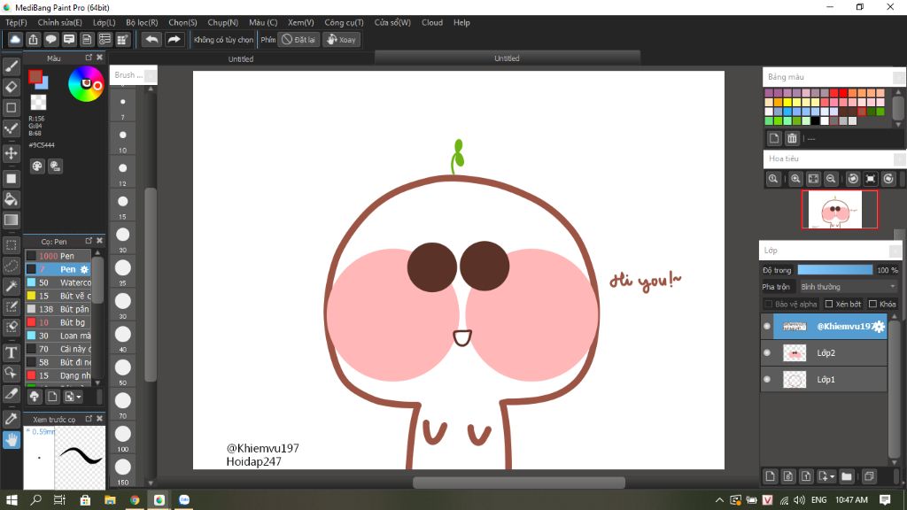Screen dimensions: 907x510
Task: Add new layer icon in Layers panel
Action: pyautogui.click(x=770, y=476)
